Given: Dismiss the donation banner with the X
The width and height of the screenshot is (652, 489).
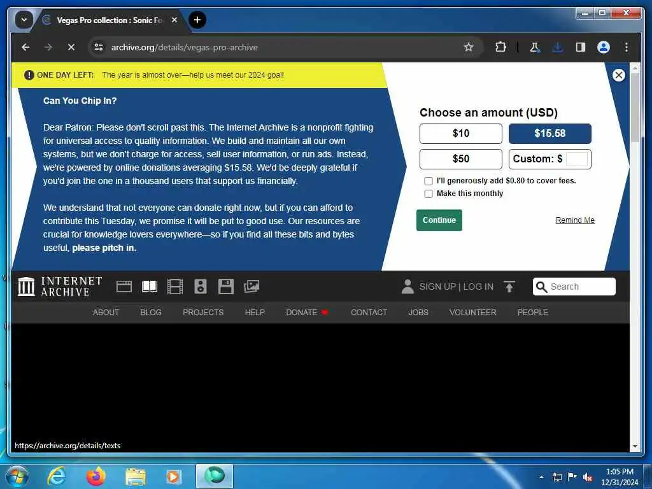Looking at the screenshot, I should tap(618, 75).
